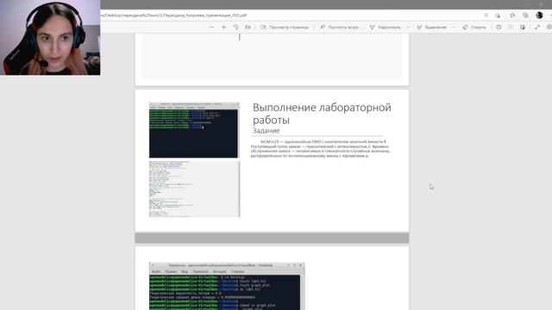Open the PDF toolbar settings gear
The image size is (552, 310).
[549, 27]
